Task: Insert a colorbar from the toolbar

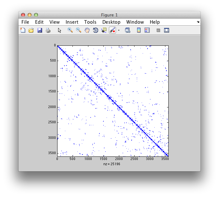Action: pos(139,30)
